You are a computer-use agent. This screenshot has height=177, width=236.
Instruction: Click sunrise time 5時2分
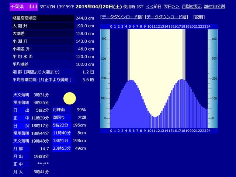42,110
